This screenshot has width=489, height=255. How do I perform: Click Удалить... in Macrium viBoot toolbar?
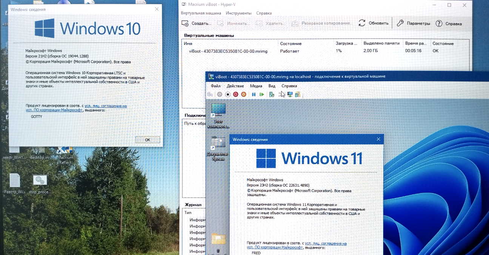click(270, 23)
